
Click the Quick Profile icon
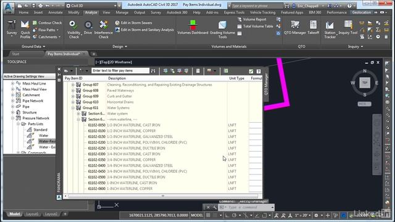25,29
